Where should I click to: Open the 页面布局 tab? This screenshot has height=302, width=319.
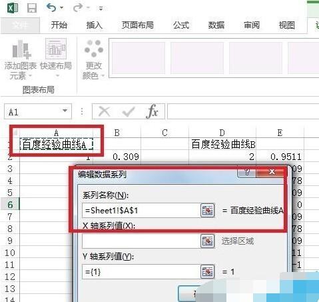tap(137, 25)
